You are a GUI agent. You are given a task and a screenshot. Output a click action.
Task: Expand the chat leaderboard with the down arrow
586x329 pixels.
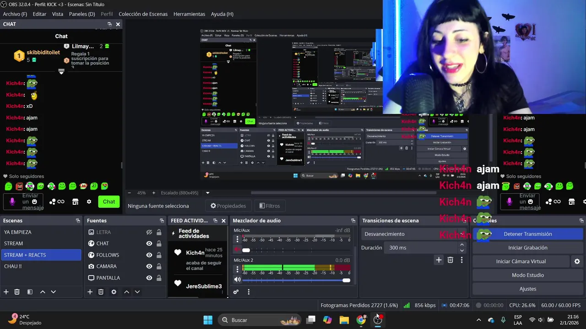point(61,72)
